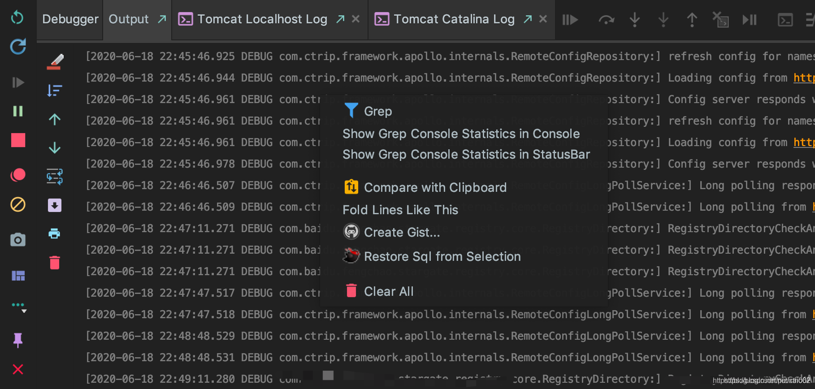
Task: Switch to the Output tab
Action: pyautogui.click(x=129, y=19)
